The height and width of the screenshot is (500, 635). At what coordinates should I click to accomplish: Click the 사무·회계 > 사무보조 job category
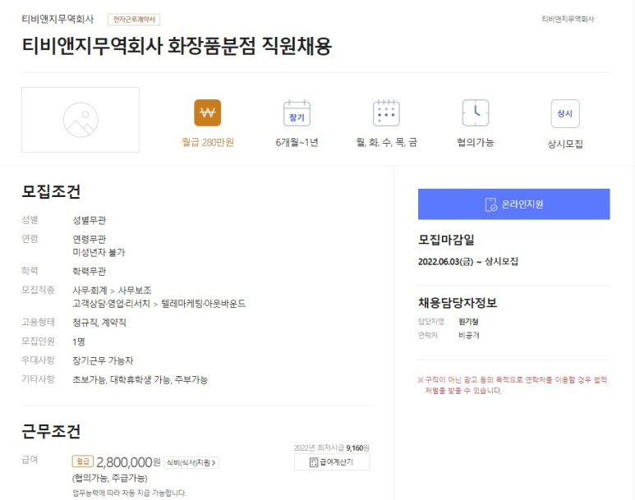tap(112, 290)
